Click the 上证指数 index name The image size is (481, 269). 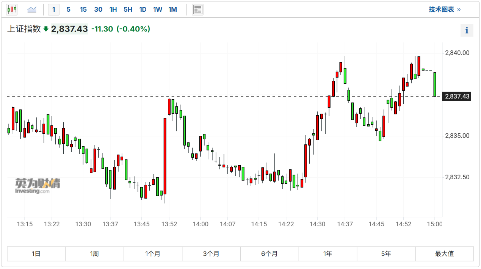point(24,29)
